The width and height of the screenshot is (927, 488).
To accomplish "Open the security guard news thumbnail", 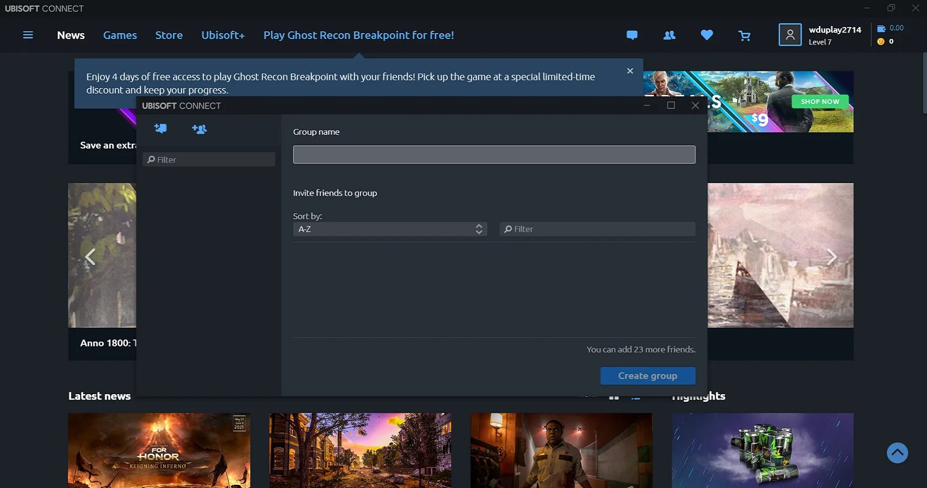I will [x=562, y=451].
